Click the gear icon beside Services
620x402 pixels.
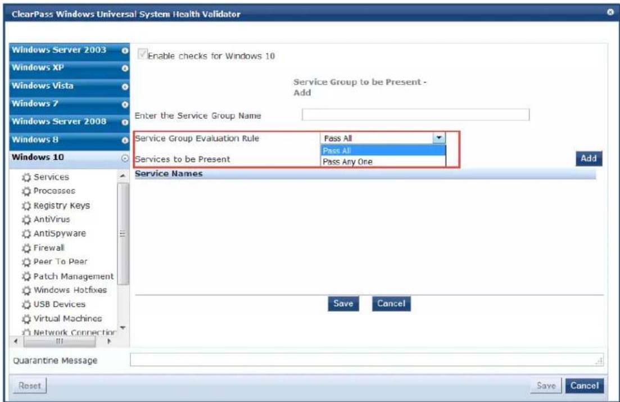click(x=26, y=177)
